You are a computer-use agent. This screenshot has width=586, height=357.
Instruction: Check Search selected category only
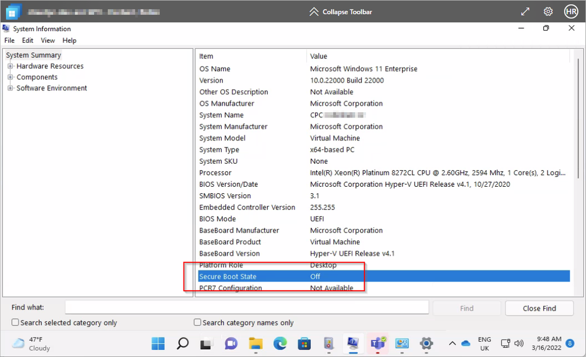click(x=15, y=322)
